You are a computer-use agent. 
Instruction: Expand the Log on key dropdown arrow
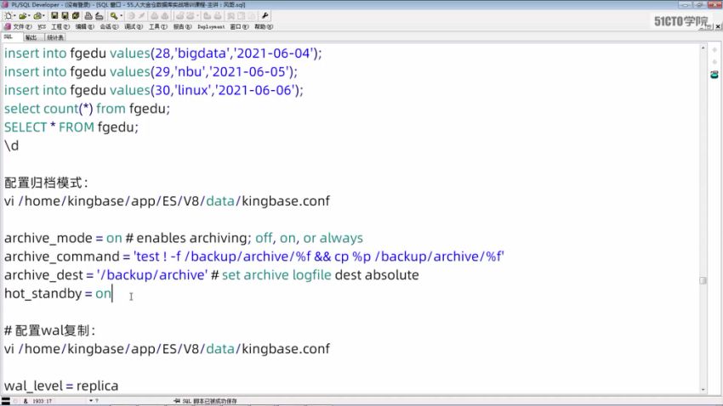(x=122, y=15)
